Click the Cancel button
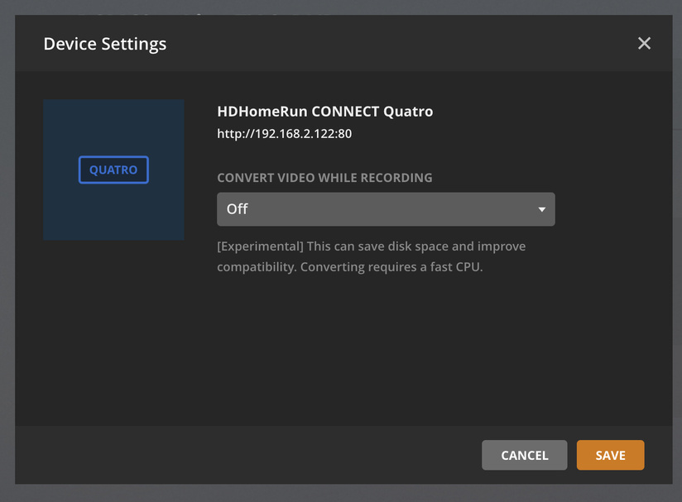 coord(524,455)
